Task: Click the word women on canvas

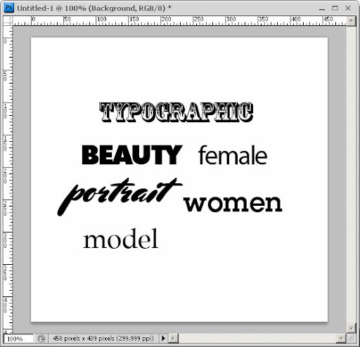Action: pos(233,203)
